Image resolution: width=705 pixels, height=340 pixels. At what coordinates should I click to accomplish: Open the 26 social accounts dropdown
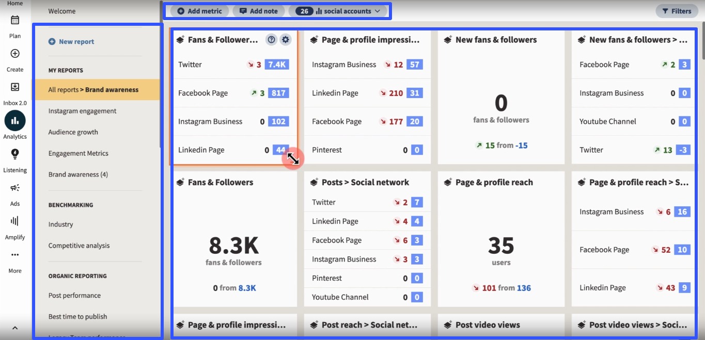(338, 10)
